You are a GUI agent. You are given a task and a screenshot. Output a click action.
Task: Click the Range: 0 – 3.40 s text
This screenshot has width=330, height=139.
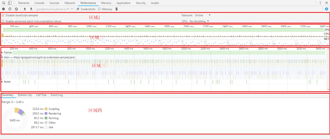click(x=13, y=102)
